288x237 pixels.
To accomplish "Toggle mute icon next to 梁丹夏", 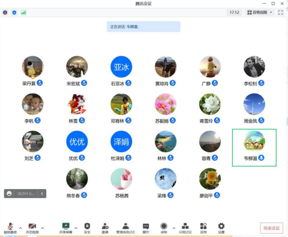I will tap(40, 83).
